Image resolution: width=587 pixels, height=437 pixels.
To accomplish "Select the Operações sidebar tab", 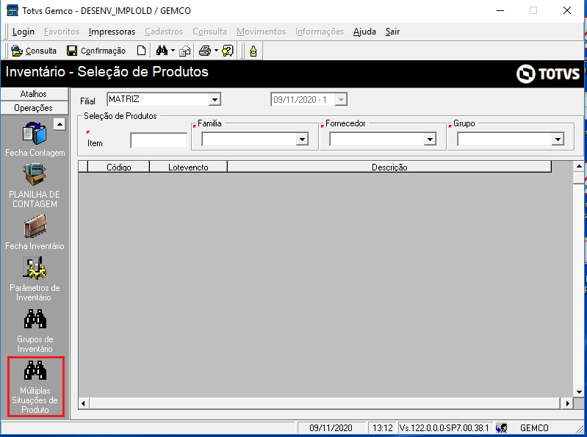I will pyautogui.click(x=34, y=108).
